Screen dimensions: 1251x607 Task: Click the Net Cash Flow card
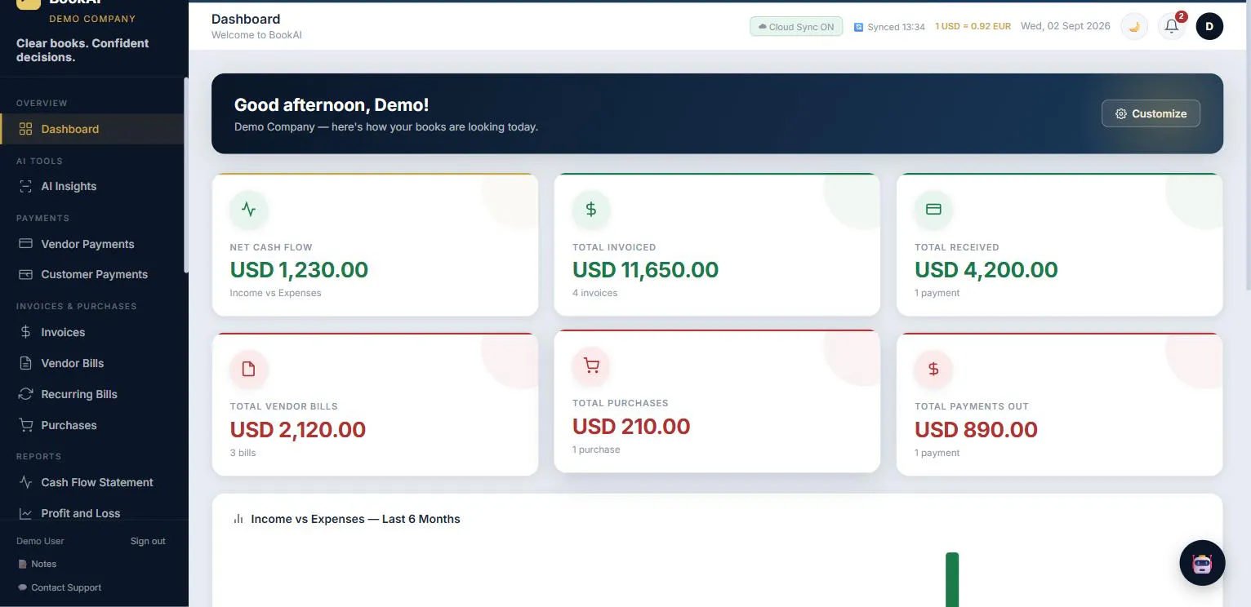375,245
